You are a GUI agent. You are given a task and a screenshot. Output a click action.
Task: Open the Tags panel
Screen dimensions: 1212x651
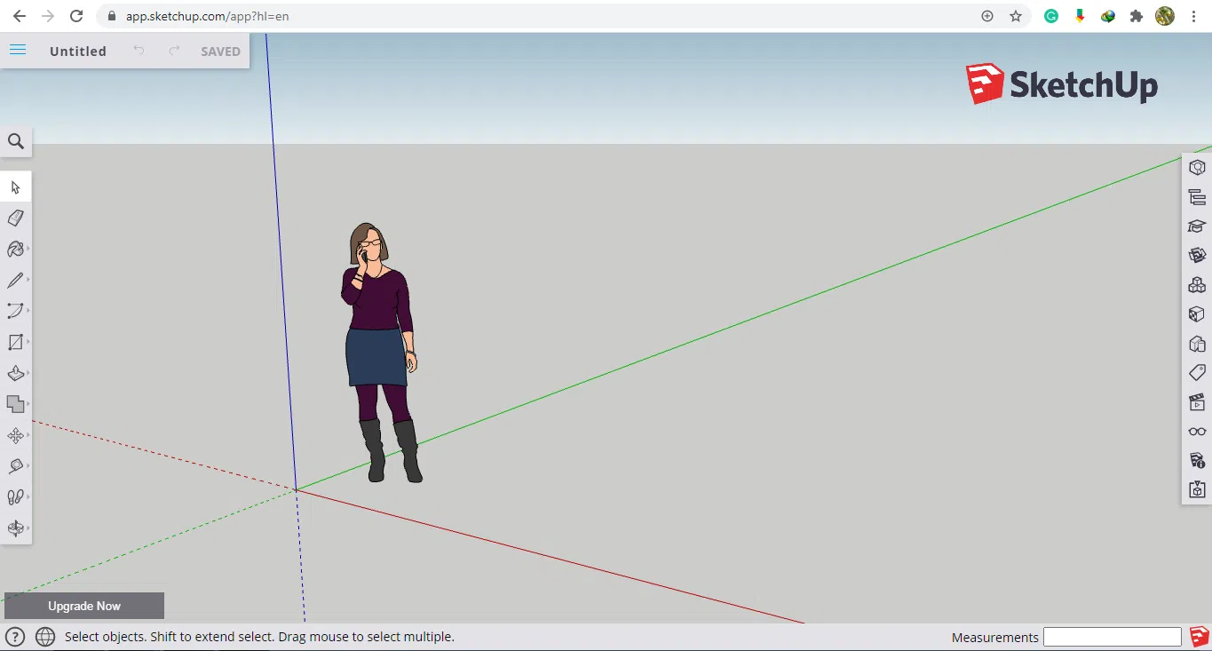pyautogui.click(x=1196, y=372)
